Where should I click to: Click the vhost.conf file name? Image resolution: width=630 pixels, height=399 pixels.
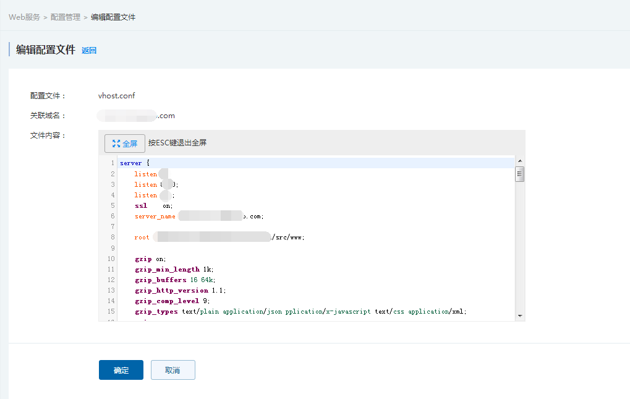tap(116, 96)
